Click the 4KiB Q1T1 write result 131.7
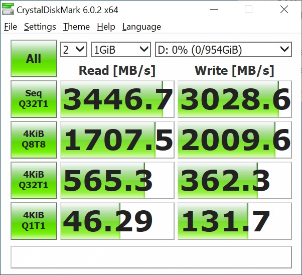The image size is (302, 275). [x=235, y=221]
